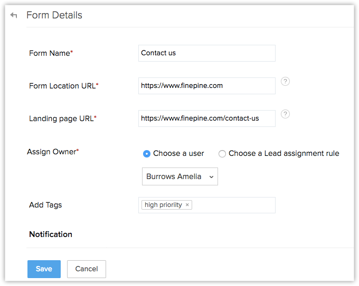Select the high priority tag chip text
Screen dimensions: 359x286
163,205
